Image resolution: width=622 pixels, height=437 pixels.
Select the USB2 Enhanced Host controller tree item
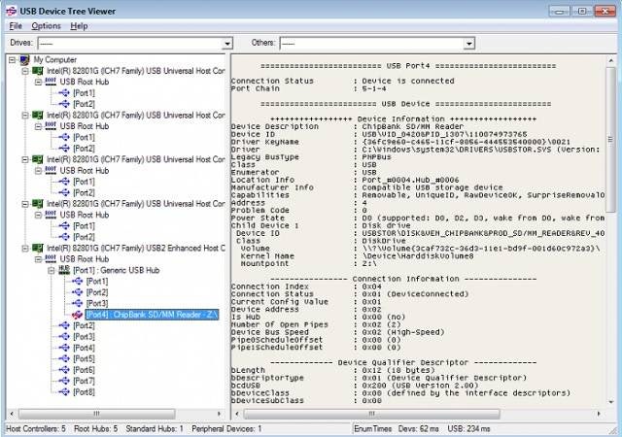(136, 249)
